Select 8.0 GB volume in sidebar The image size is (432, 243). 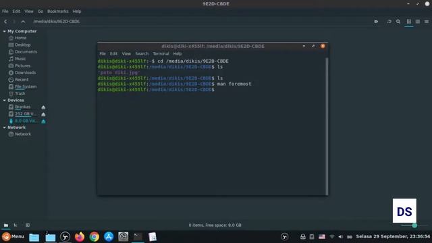pyautogui.click(x=26, y=121)
